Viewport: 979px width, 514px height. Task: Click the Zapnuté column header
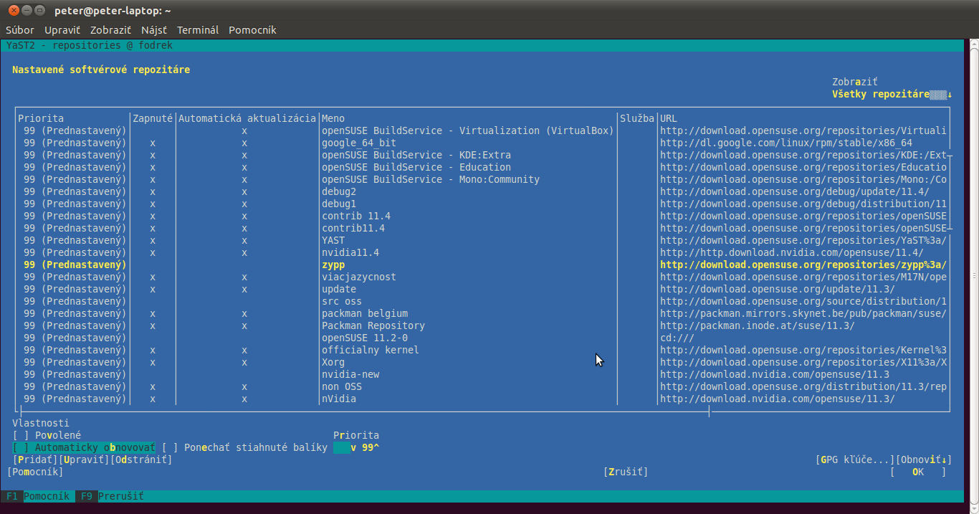pyautogui.click(x=153, y=118)
